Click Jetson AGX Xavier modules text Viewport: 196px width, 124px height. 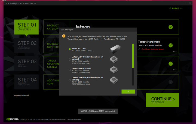[150, 45]
